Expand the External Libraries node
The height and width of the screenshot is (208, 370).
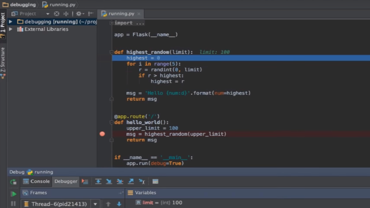click(x=10, y=29)
